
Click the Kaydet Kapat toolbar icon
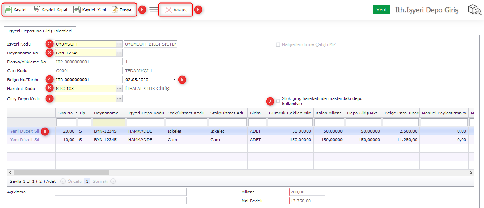coord(36,10)
